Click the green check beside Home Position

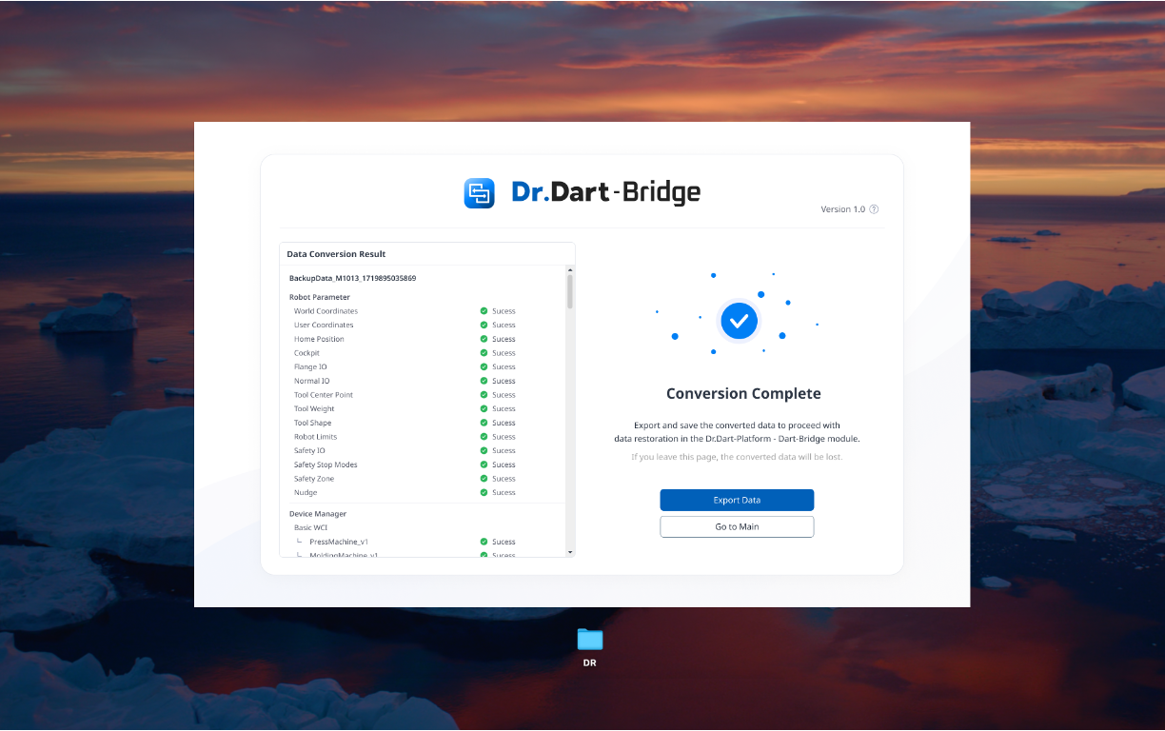click(484, 339)
